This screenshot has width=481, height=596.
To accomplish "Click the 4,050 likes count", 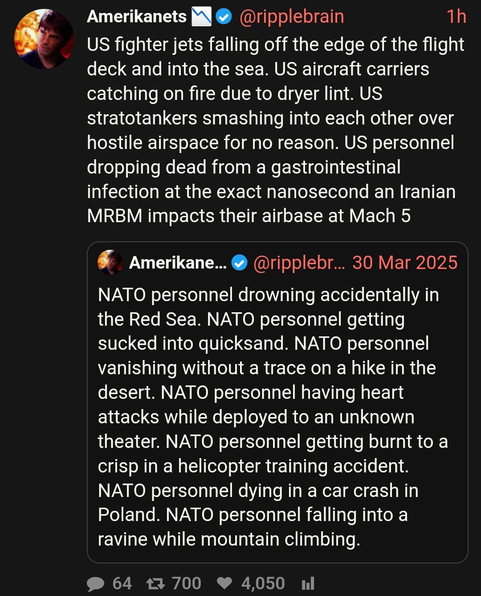I will click(263, 584).
